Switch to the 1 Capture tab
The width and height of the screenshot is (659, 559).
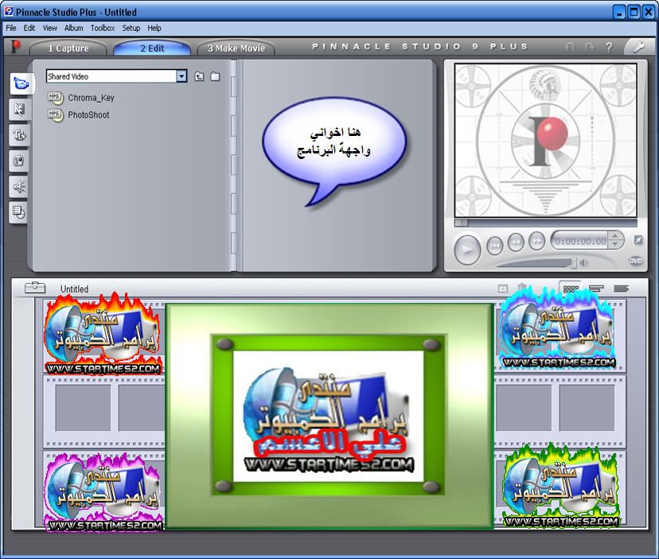(x=68, y=48)
